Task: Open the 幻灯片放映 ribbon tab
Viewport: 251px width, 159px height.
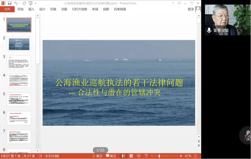Action: coord(80,9)
